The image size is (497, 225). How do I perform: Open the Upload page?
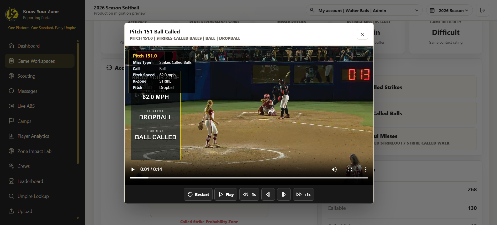pyautogui.click(x=40, y=211)
